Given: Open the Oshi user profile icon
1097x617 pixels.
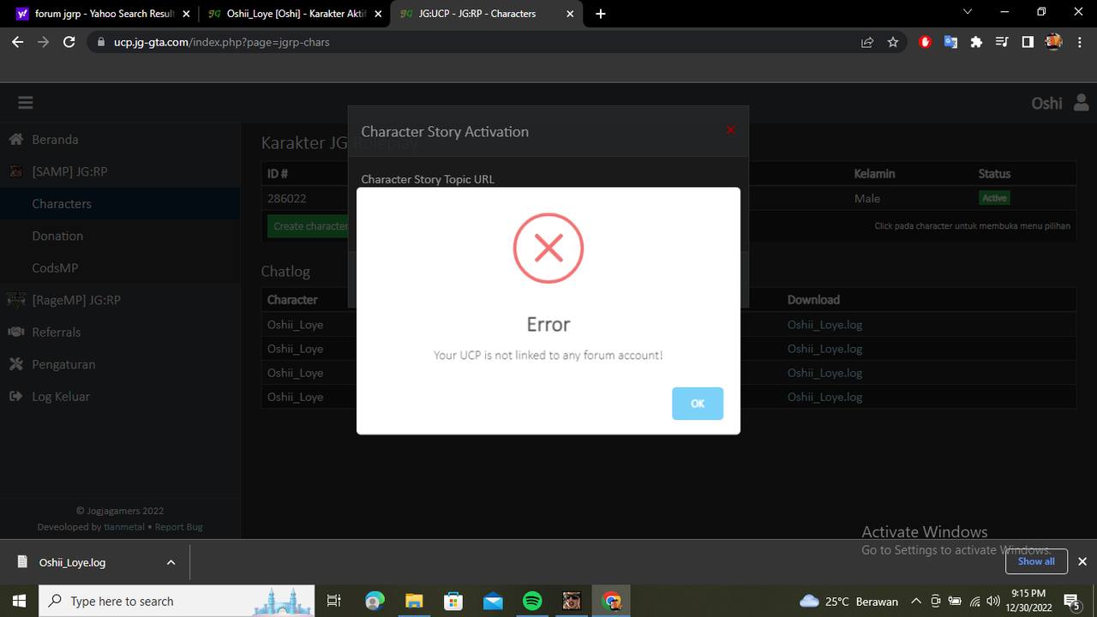Looking at the screenshot, I should click(1081, 103).
